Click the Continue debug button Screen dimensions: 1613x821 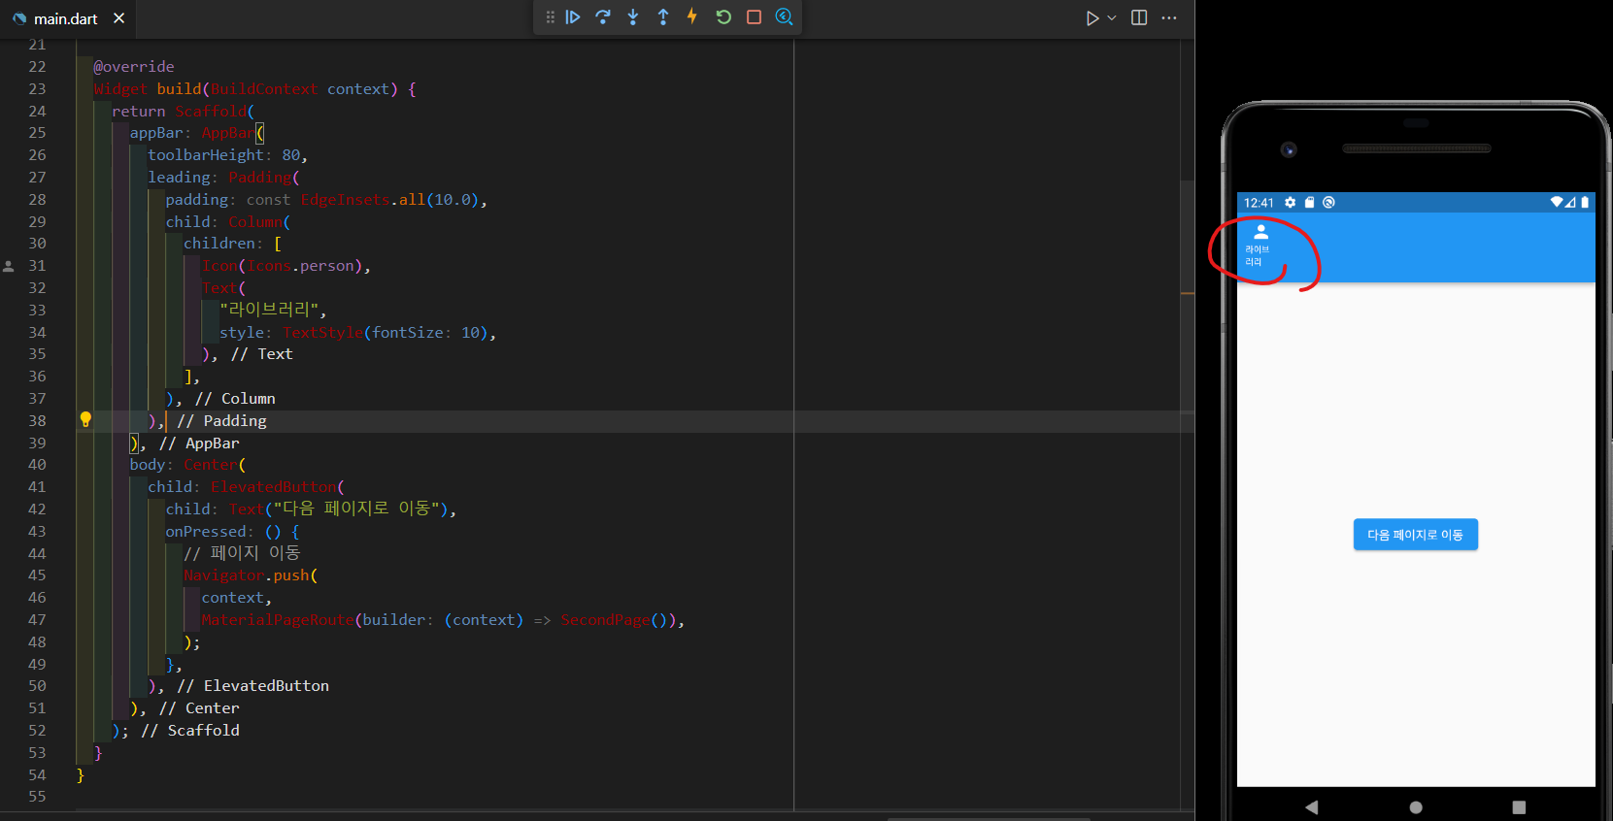pos(573,16)
